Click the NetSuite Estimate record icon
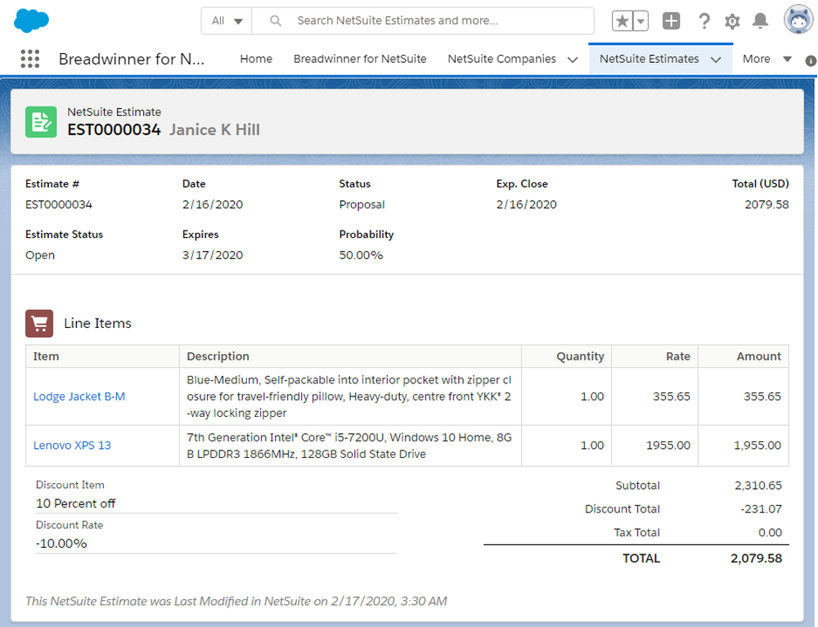818x627 pixels. tap(41, 122)
